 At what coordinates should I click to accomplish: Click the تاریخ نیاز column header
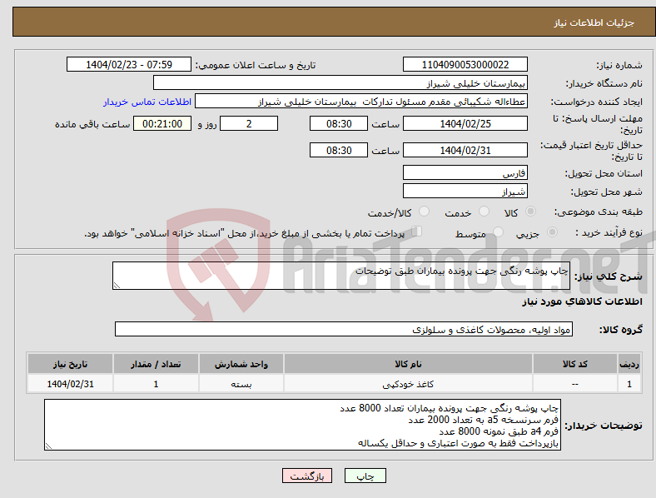coord(70,364)
